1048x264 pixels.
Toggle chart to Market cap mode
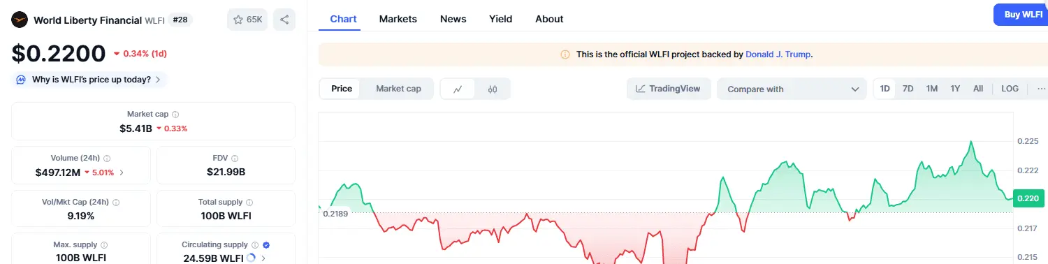click(x=398, y=89)
